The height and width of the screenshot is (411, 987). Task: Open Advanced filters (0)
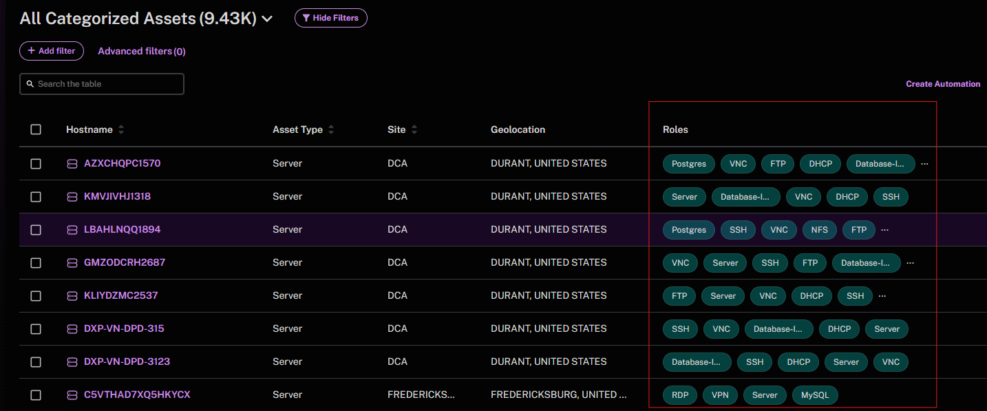pyautogui.click(x=142, y=51)
